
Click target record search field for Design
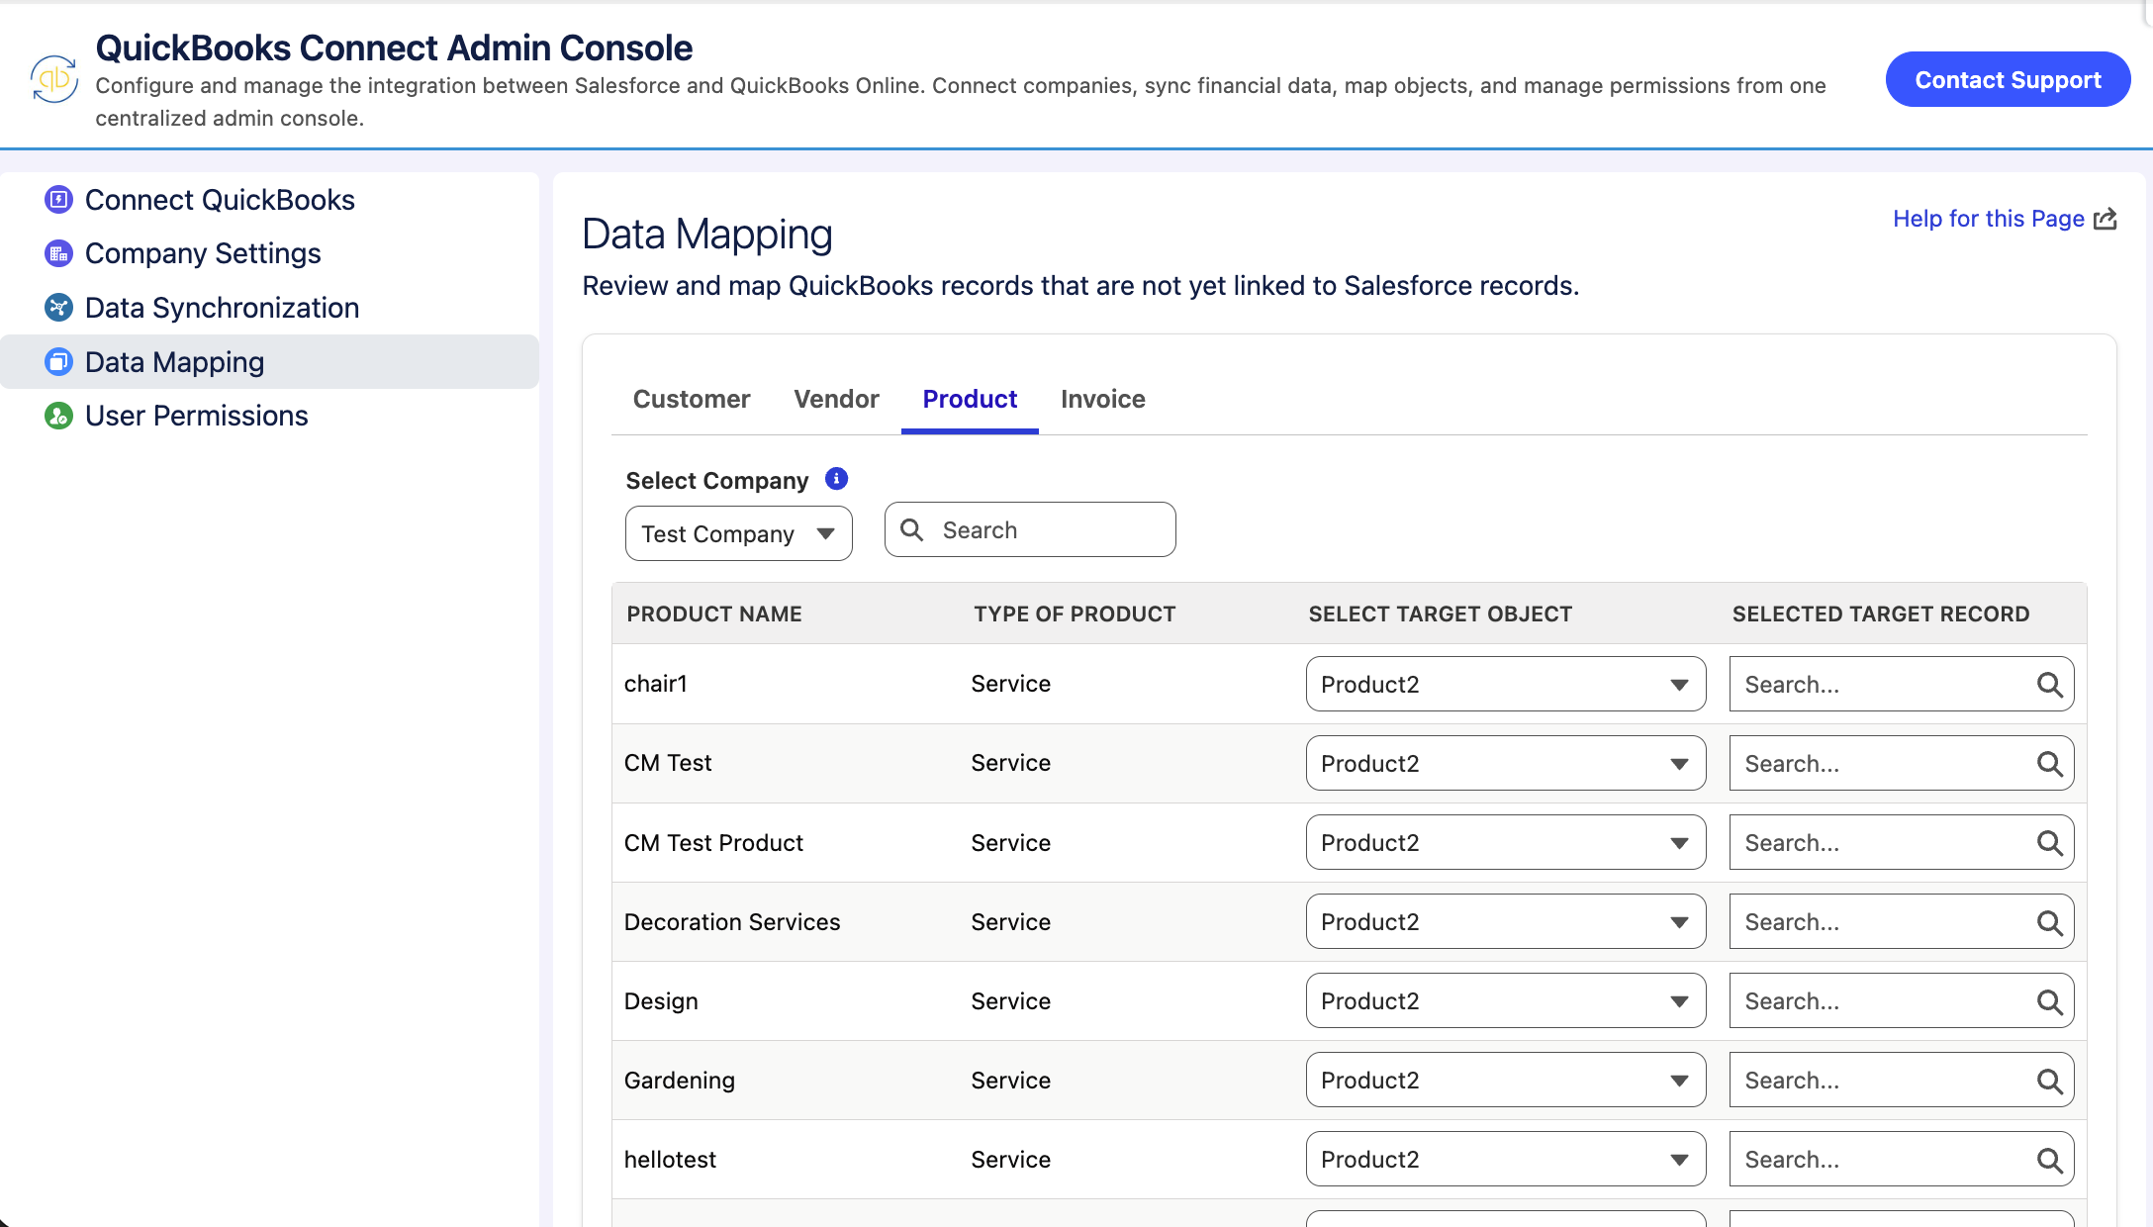click(x=1902, y=1000)
